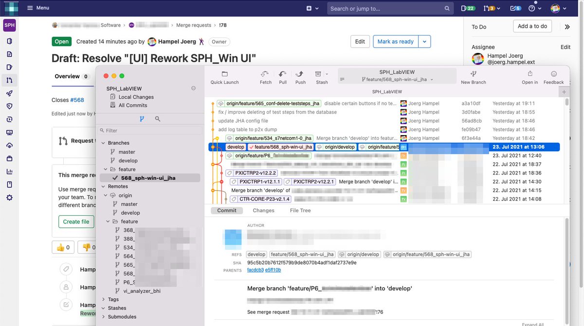Open the GitLab Menu button
584x326 pixels.
38,8
